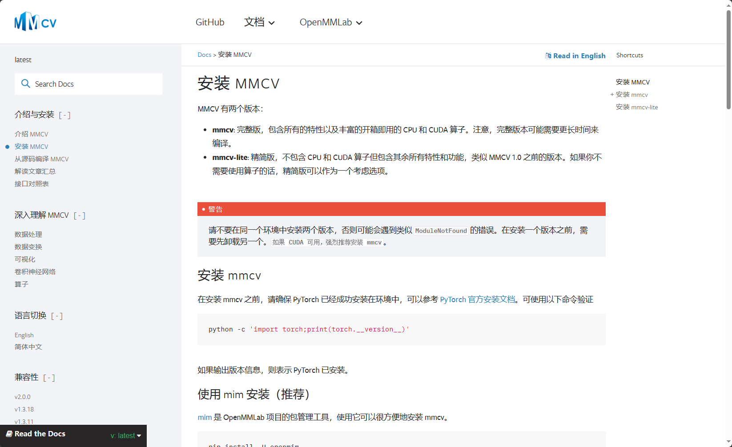
Task: Switch language to English
Action: [x=24, y=335]
